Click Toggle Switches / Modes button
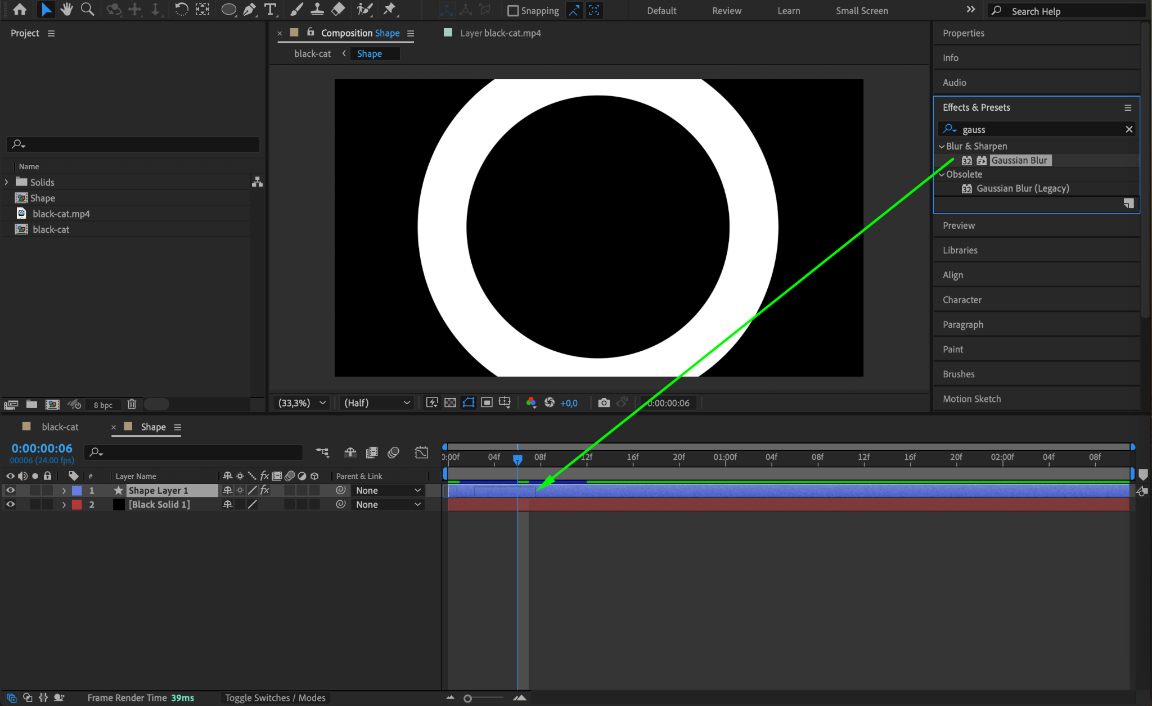 [275, 698]
